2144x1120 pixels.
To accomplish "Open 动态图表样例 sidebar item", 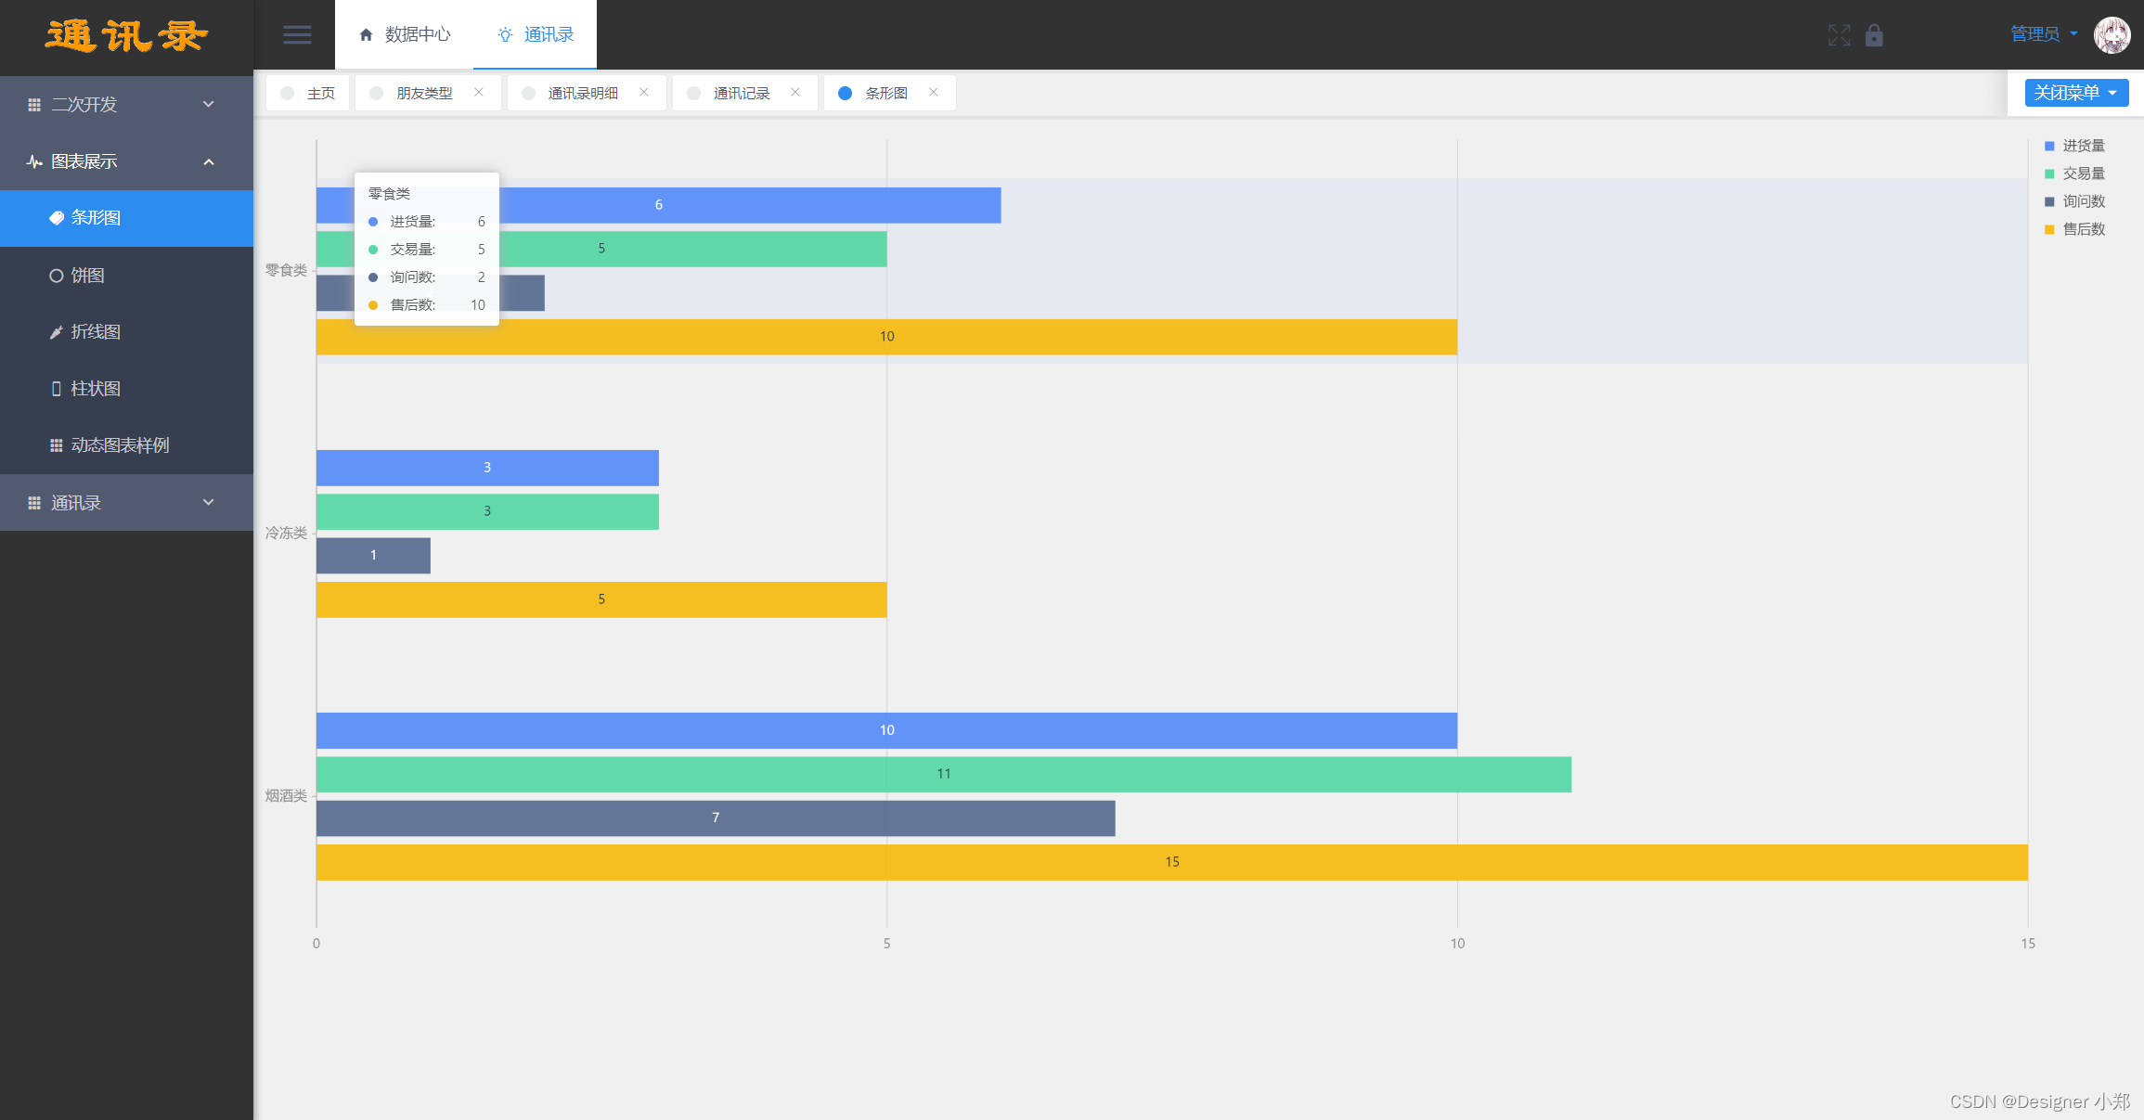I will [x=119, y=445].
